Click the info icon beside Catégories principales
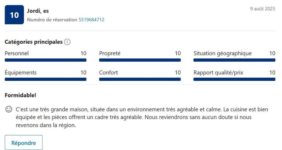Image resolution: width=282 pixels, height=150 pixels. click(x=67, y=42)
